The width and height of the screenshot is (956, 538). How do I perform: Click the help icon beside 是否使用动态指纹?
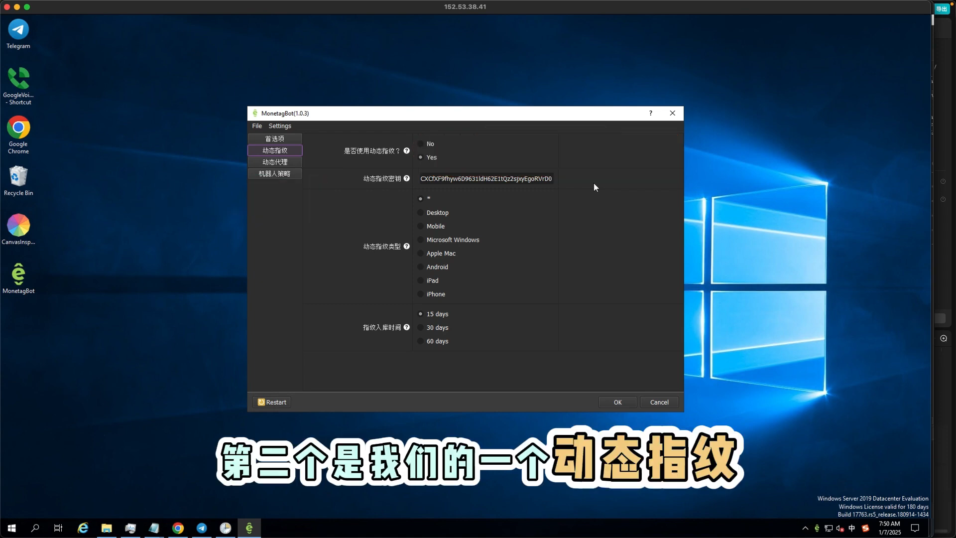[x=407, y=150]
